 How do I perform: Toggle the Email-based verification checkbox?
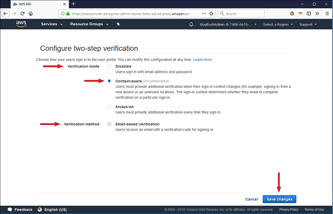pos(109,124)
